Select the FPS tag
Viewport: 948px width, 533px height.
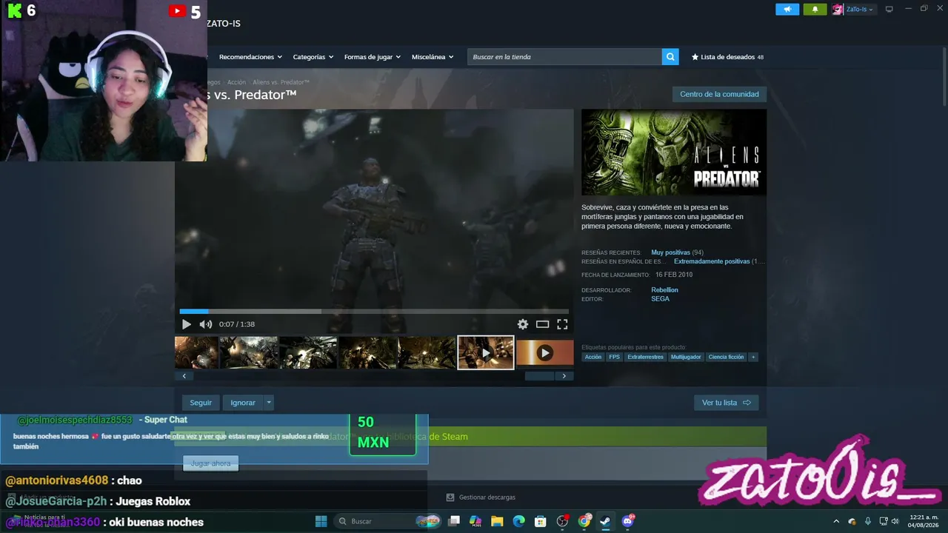point(615,357)
